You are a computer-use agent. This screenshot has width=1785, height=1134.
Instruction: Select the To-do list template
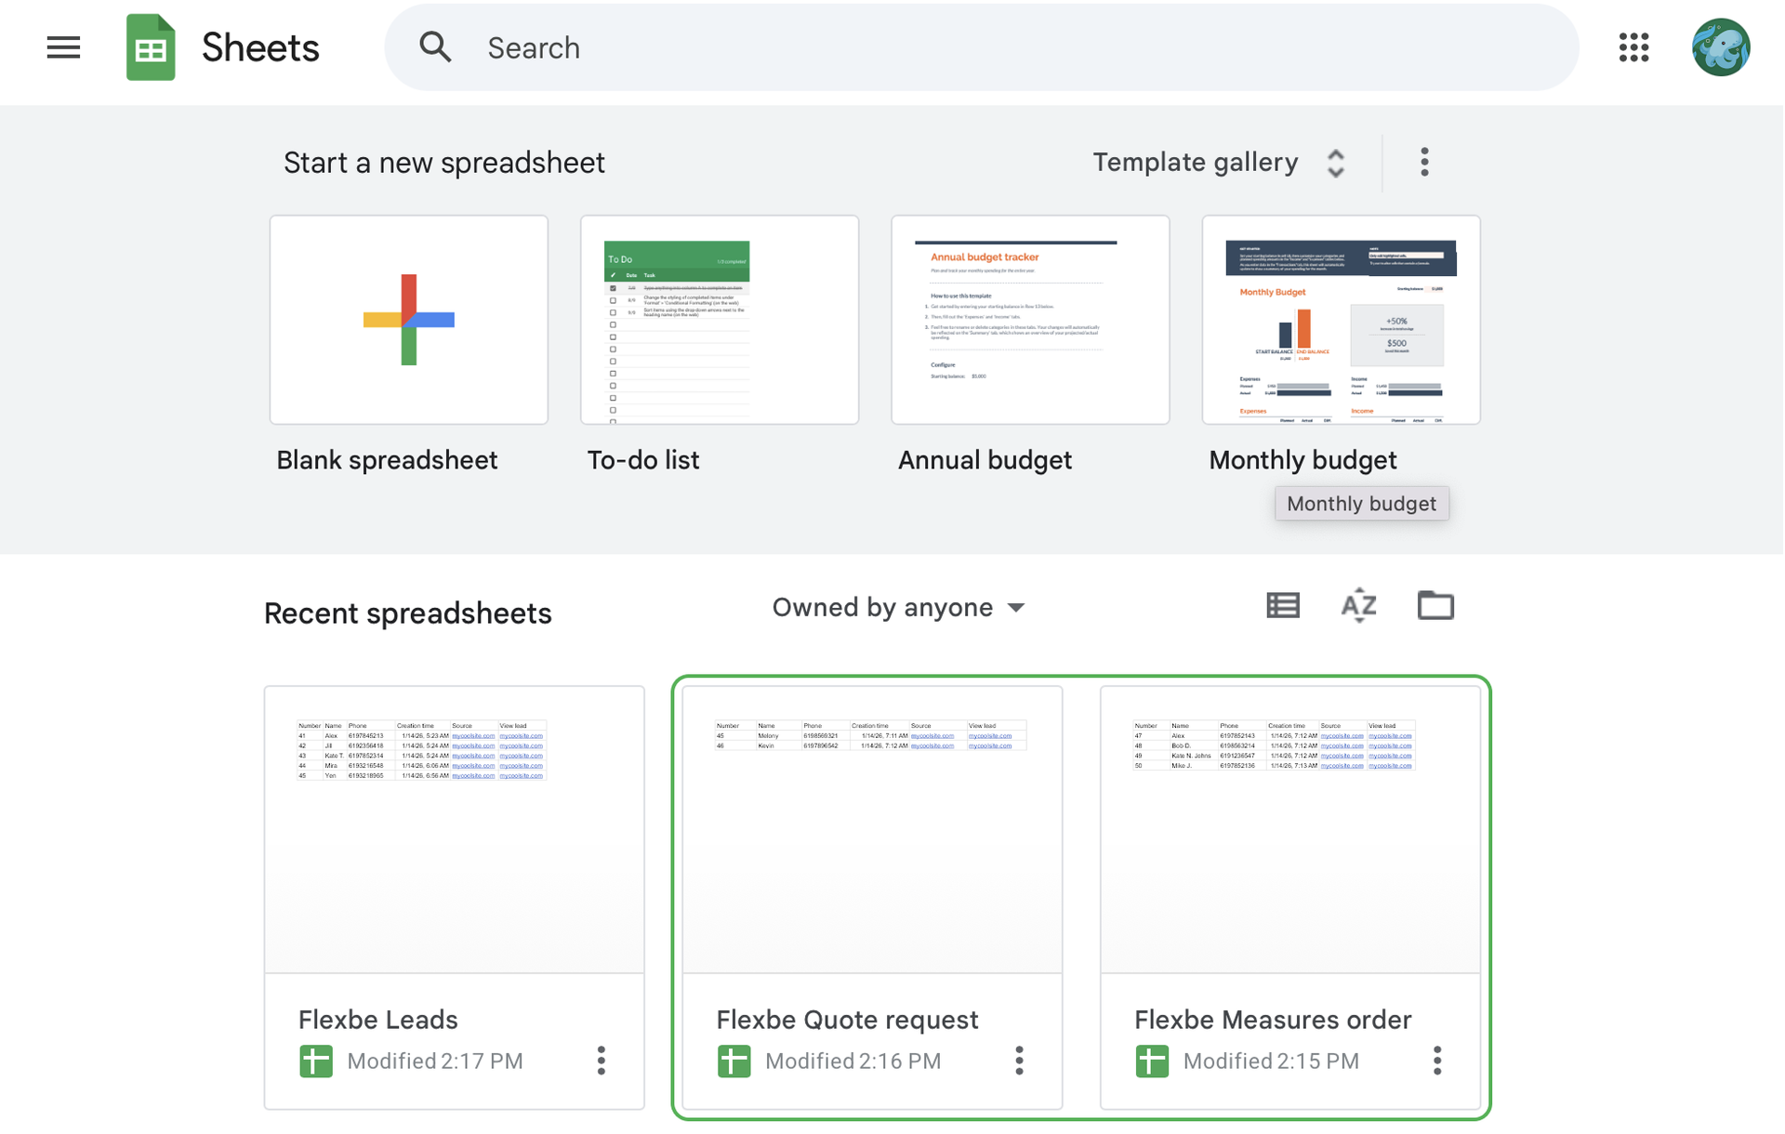tap(720, 321)
